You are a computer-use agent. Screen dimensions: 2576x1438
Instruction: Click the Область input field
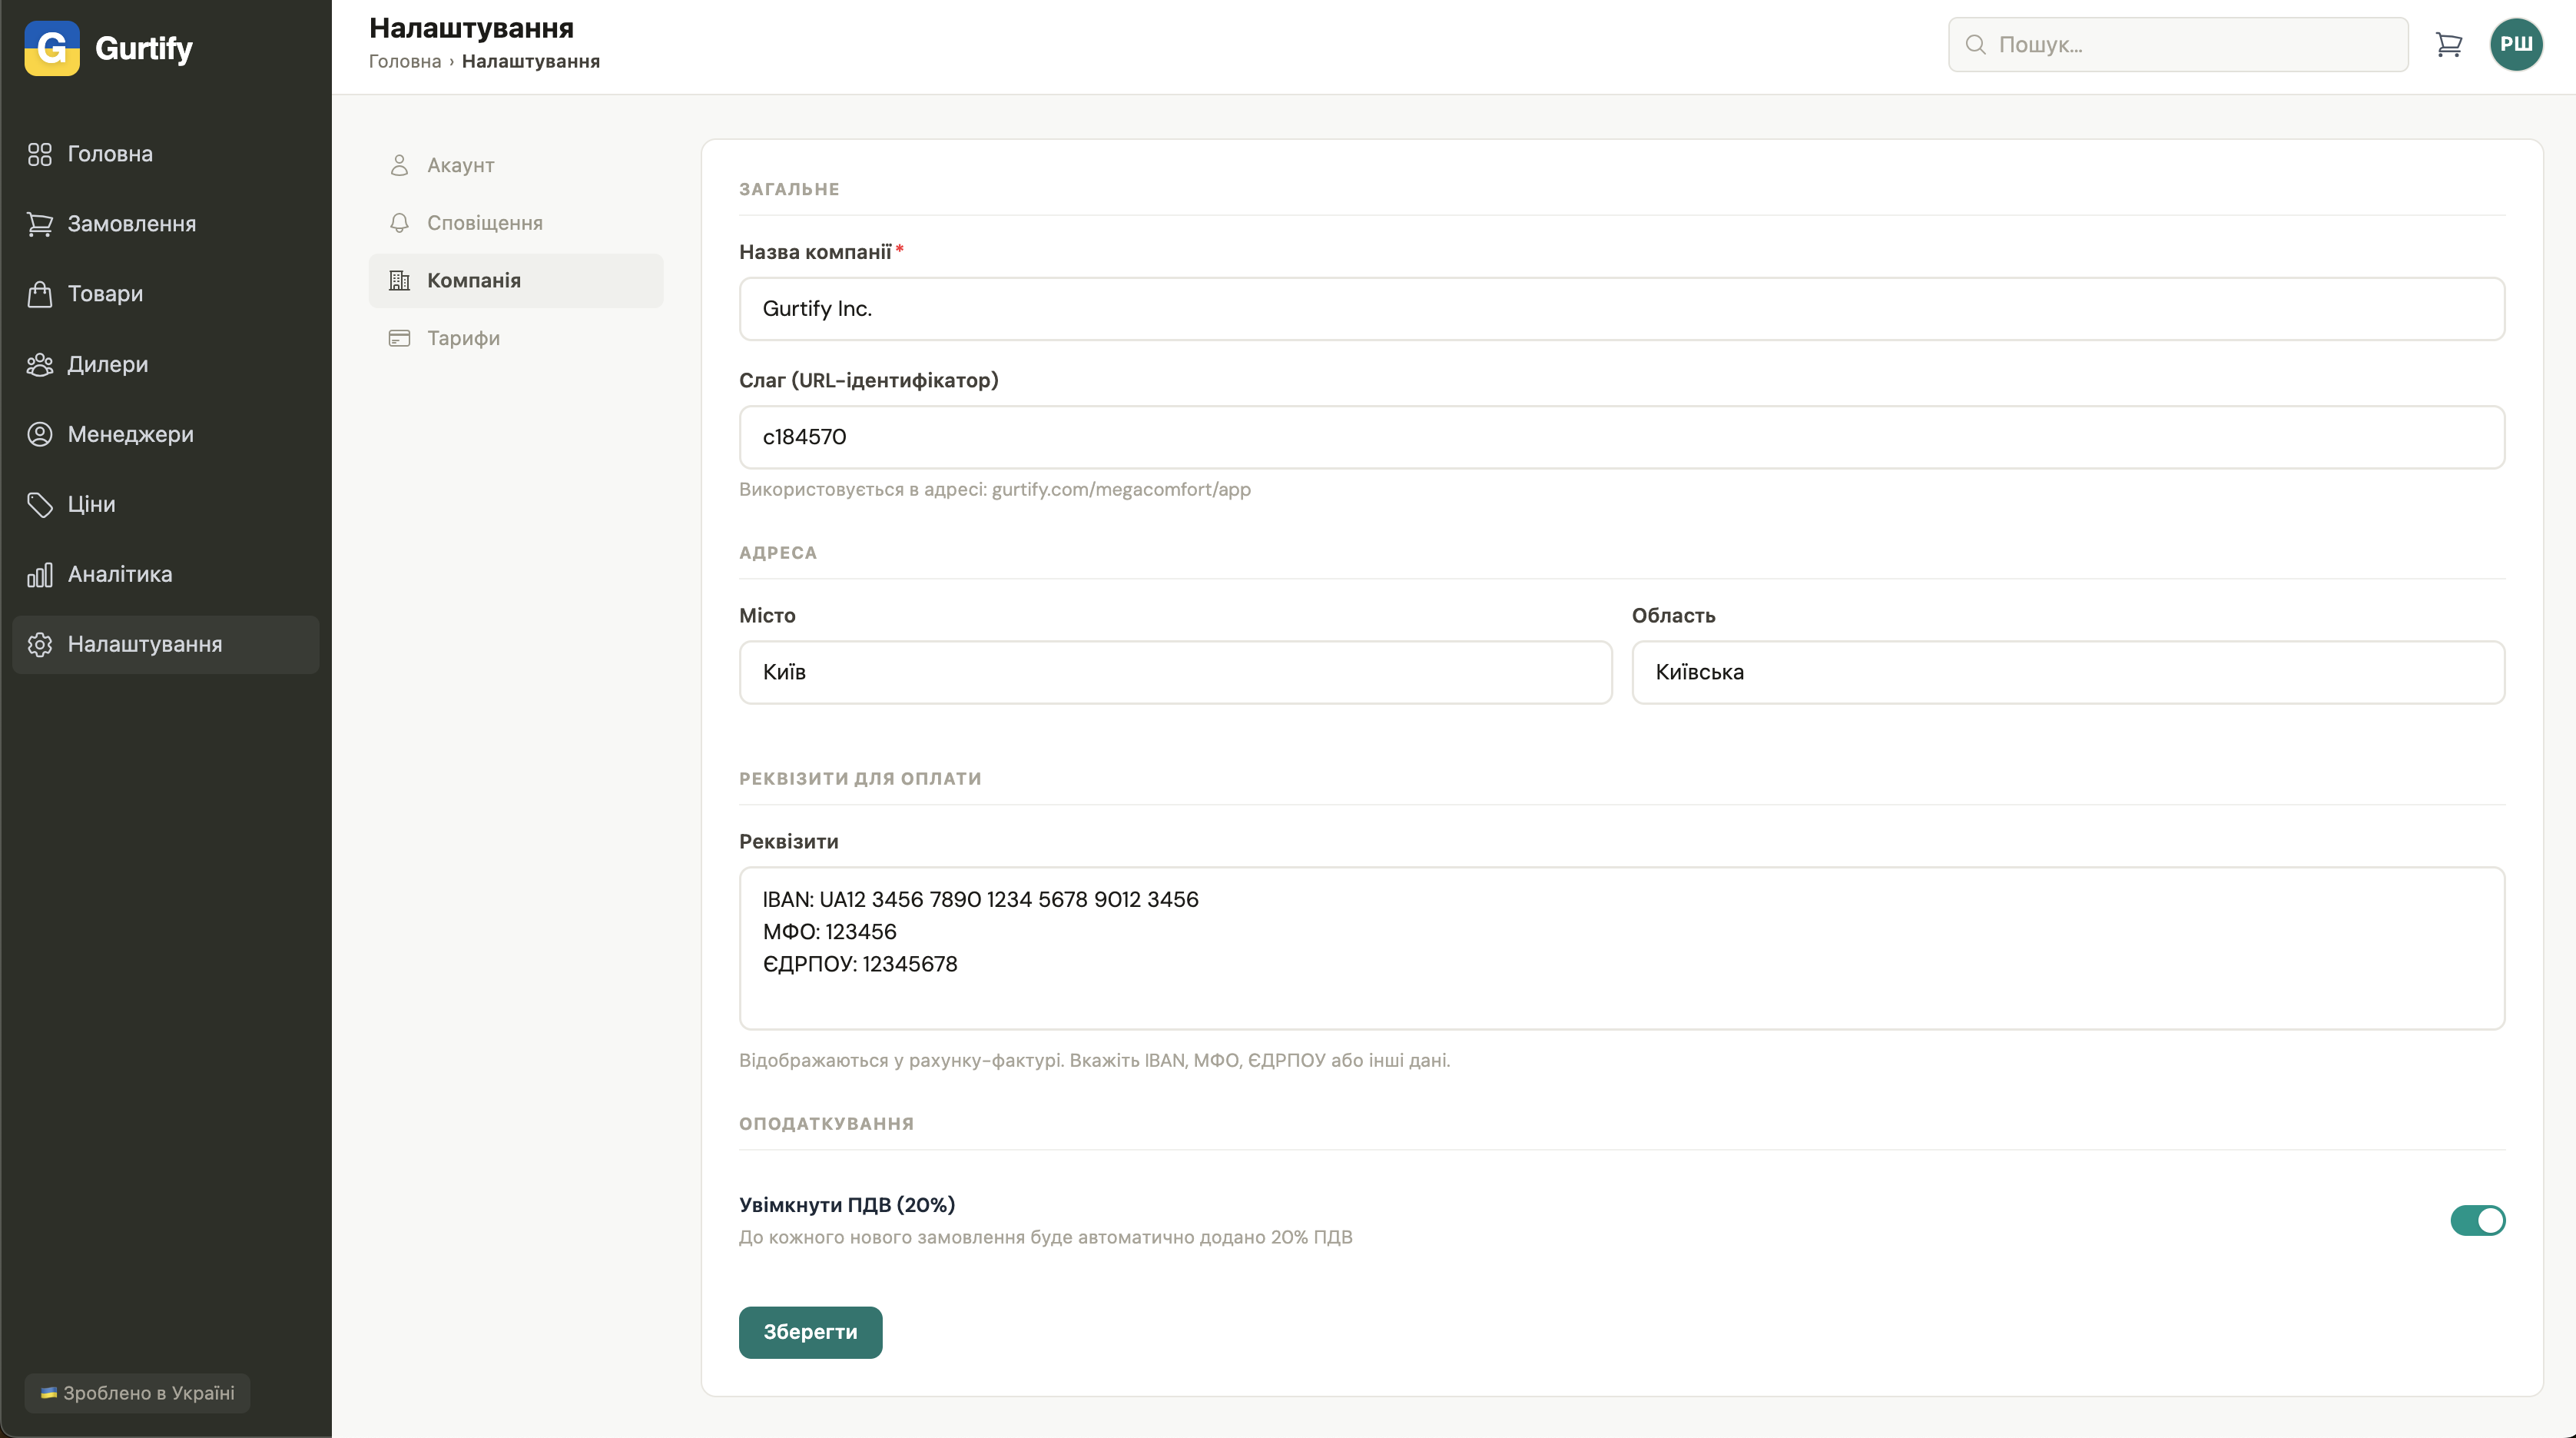(2067, 672)
